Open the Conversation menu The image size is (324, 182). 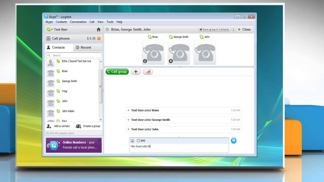[78, 22]
